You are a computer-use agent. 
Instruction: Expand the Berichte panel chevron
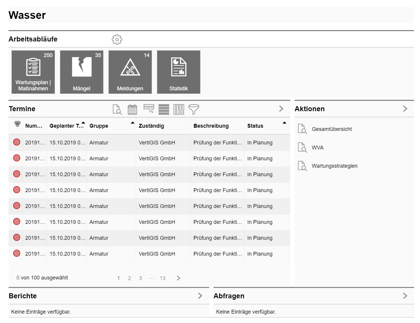pos(200,296)
